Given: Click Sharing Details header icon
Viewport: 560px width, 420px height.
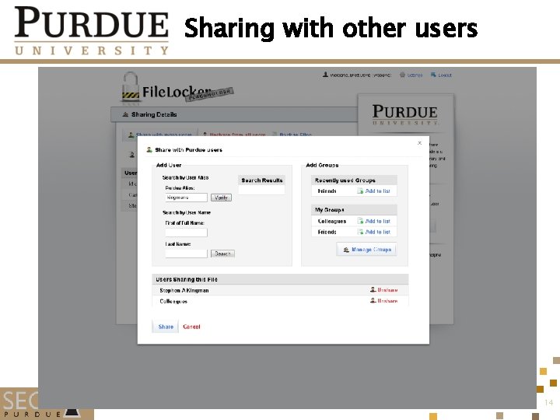Looking at the screenshot, I should coord(125,114).
